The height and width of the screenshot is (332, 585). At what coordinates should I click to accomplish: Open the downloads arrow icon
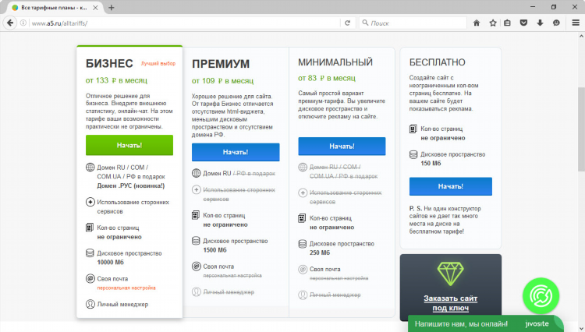pos(540,23)
